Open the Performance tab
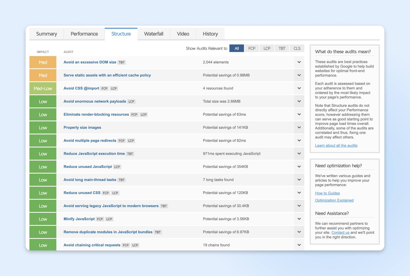The image size is (410, 276). click(x=84, y=34)
